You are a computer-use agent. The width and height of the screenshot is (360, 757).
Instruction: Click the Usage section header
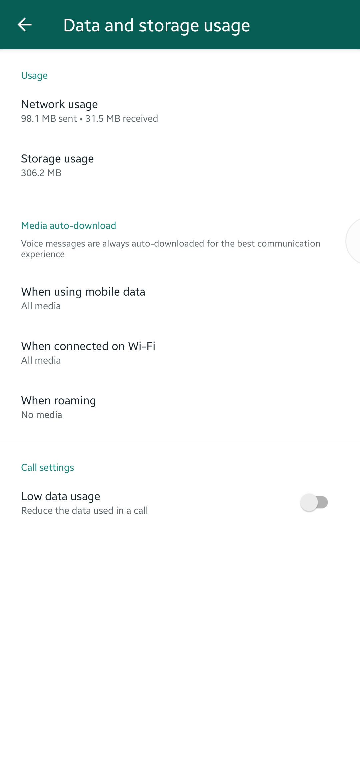tap(34, 75)
